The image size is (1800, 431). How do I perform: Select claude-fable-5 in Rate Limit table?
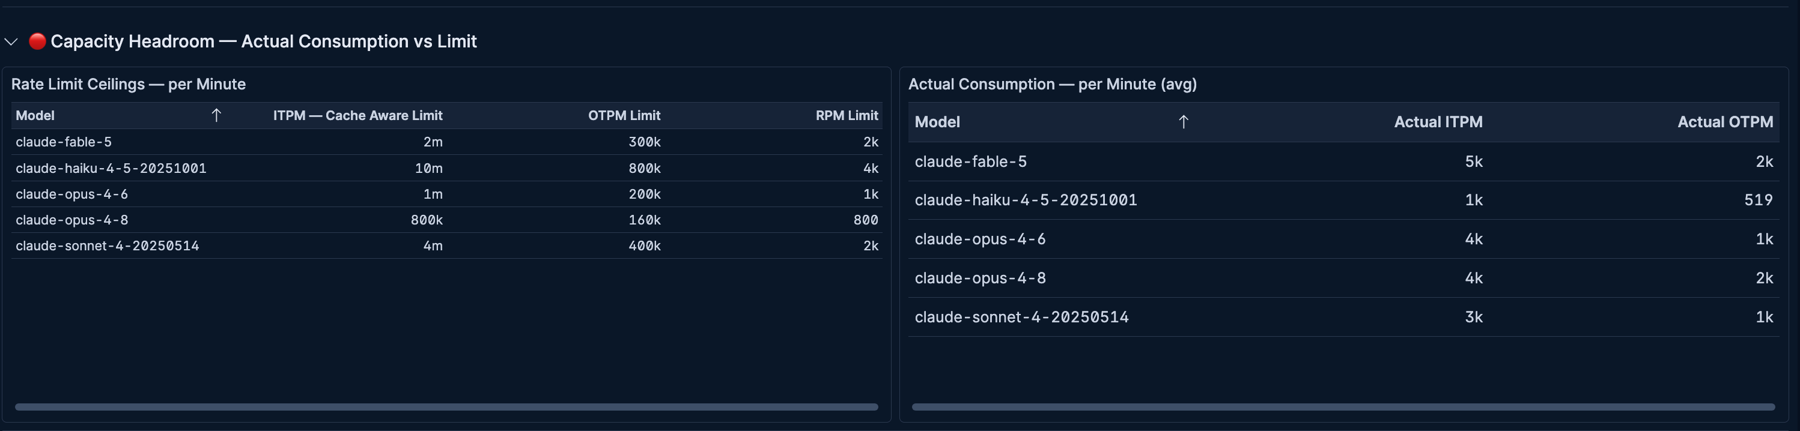coord(64,142)
